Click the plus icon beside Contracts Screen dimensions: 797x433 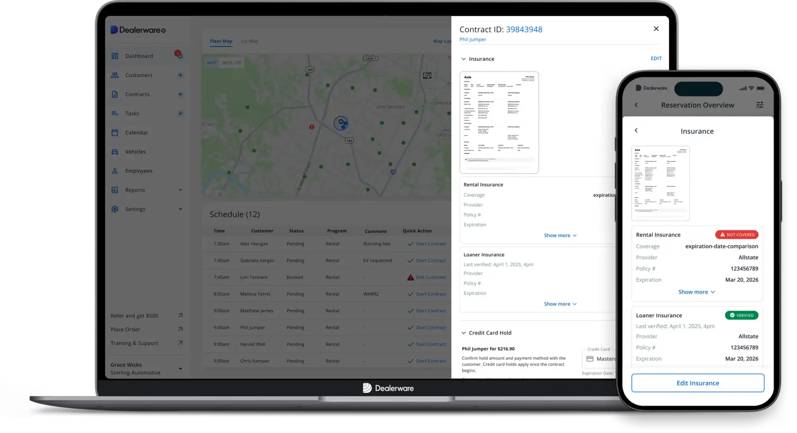[180, 94]
